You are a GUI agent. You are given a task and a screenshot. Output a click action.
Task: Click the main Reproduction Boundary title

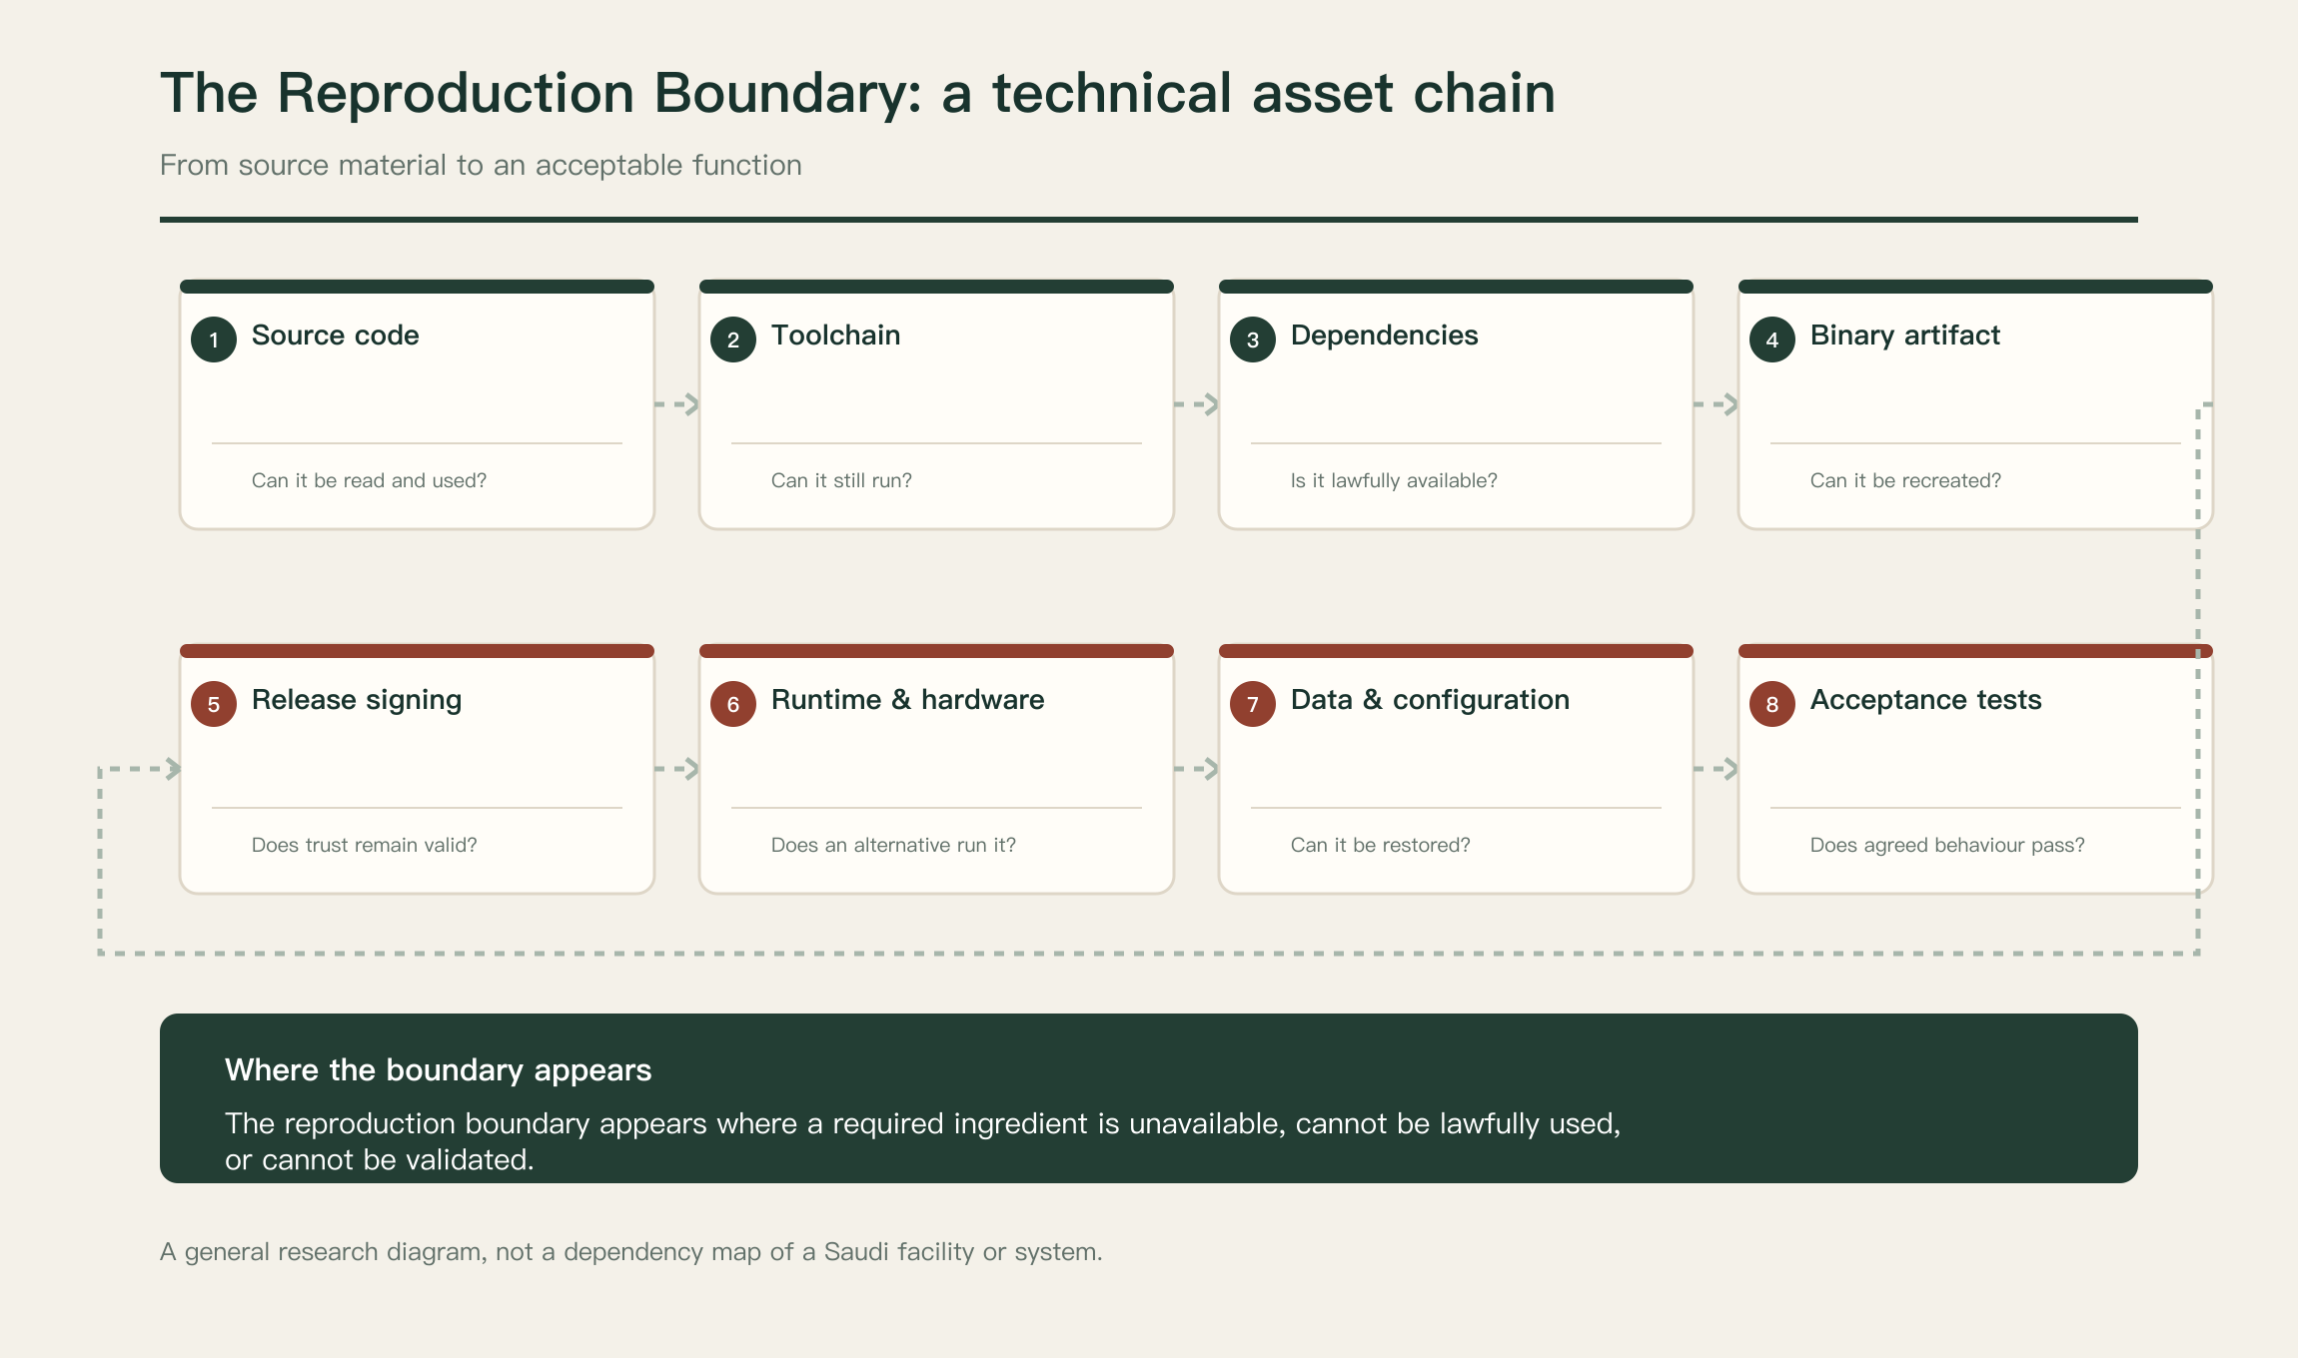pyautogui.click(x=858, y=94)
